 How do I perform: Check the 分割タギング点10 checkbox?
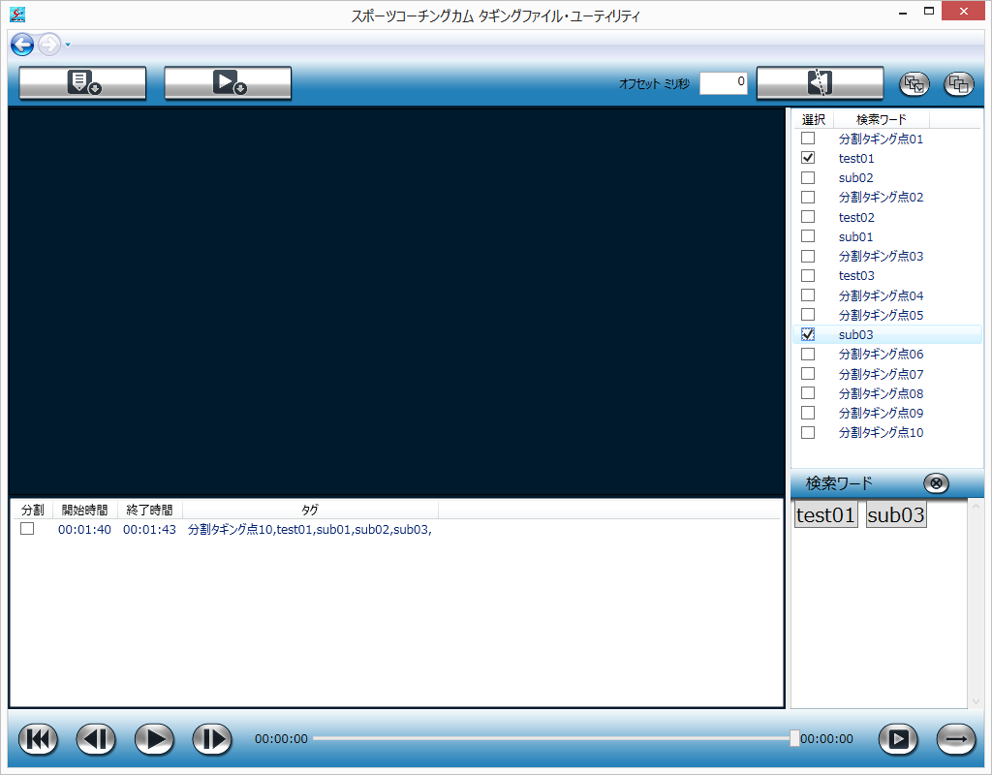pos(808,433)
